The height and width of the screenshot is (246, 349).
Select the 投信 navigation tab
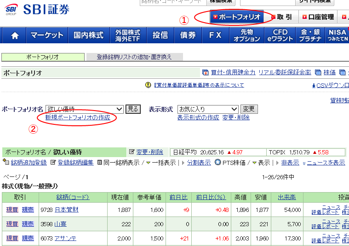coord(160,35)
